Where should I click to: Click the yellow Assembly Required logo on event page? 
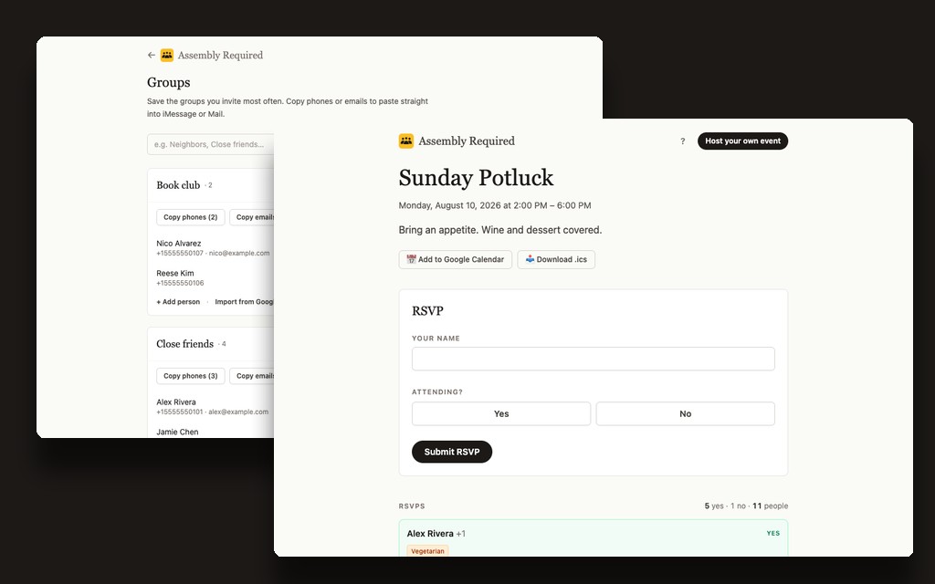[406, 141]
